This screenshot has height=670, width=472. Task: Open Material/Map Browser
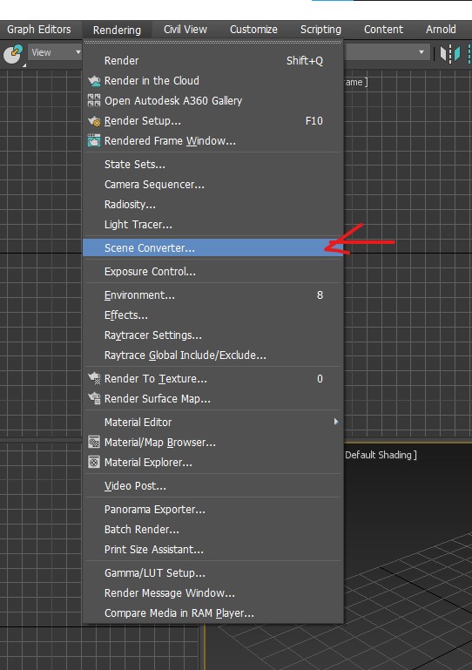point(213,443)
